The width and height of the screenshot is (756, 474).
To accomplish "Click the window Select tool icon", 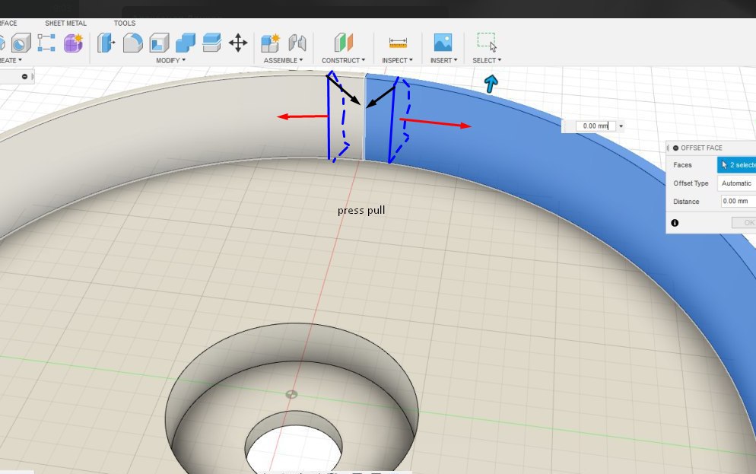I will pos(487,42).
